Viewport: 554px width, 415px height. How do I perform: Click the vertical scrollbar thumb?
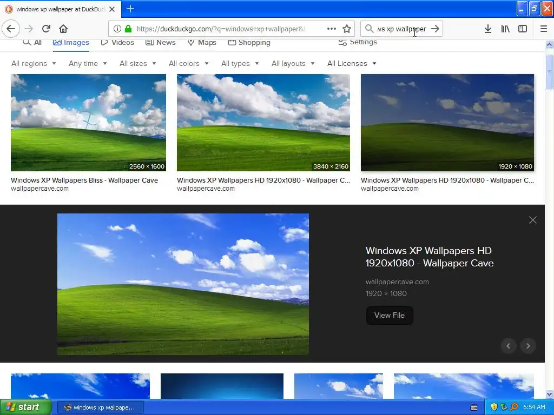click(x=550, y=72)
